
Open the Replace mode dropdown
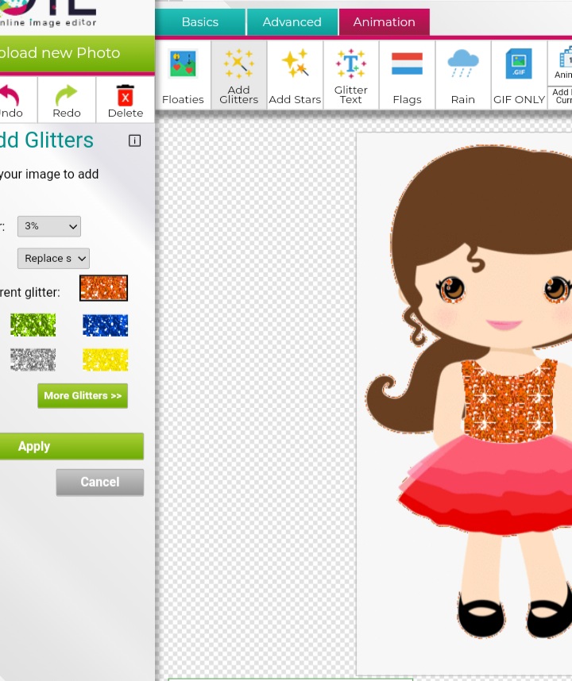pos(54,258)
